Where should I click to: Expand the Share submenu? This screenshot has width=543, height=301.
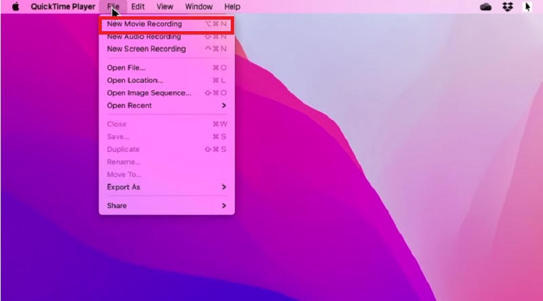click(x=166, y=206)
